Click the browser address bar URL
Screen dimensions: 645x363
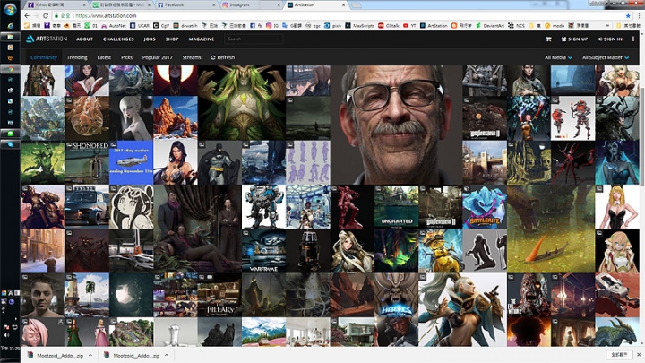[106, 15]
